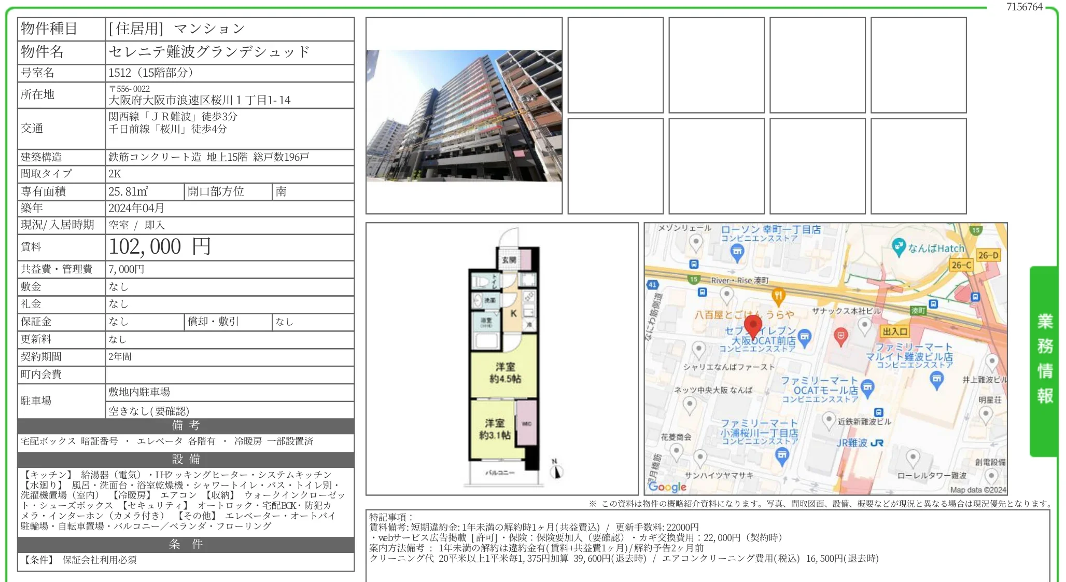Click the ローレルタワー難波 gray map pin

(913, 458)
